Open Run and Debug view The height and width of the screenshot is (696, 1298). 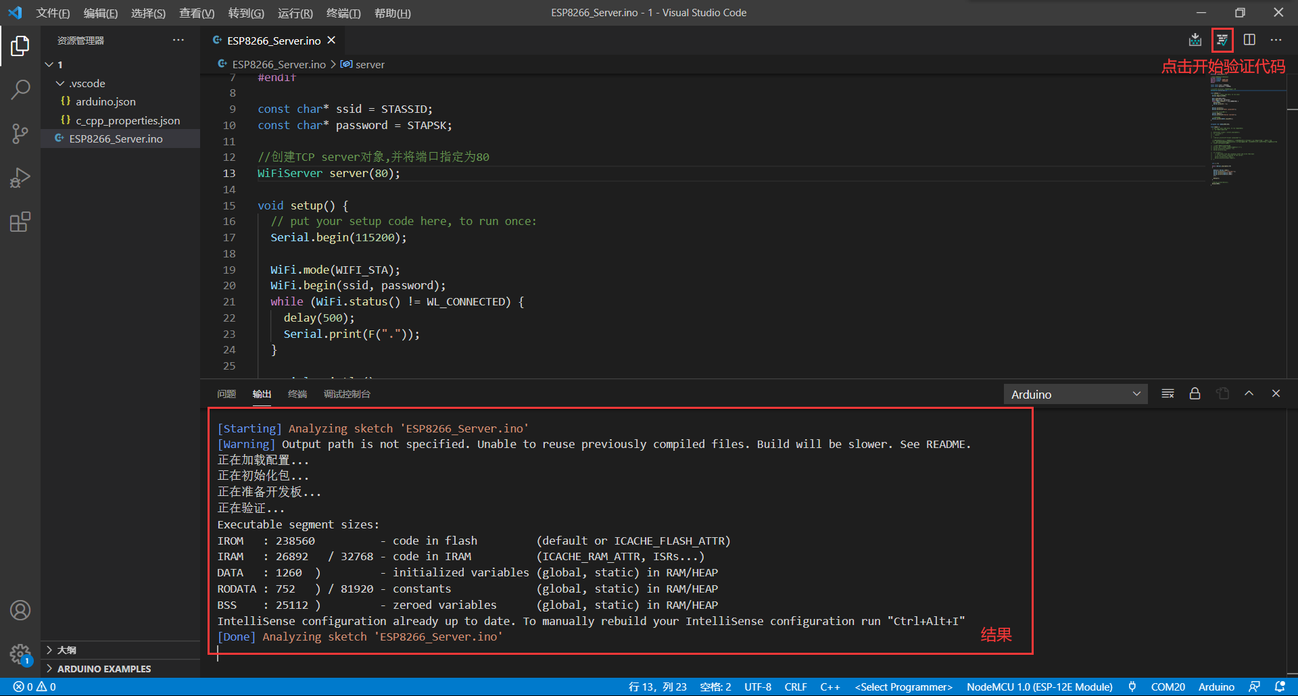tap(20, 178)
